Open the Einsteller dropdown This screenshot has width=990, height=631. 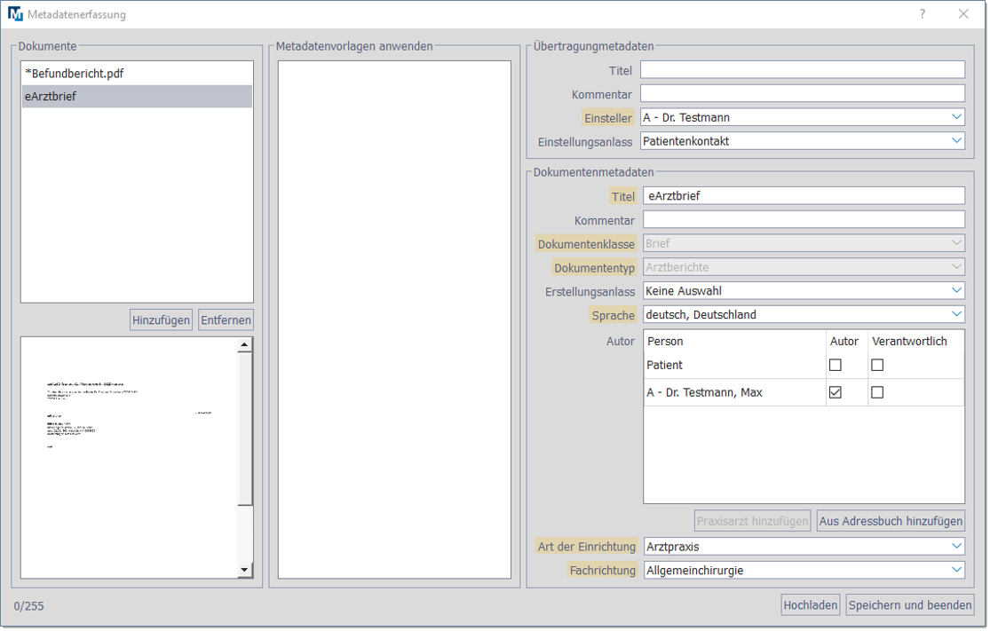(802, 117)
